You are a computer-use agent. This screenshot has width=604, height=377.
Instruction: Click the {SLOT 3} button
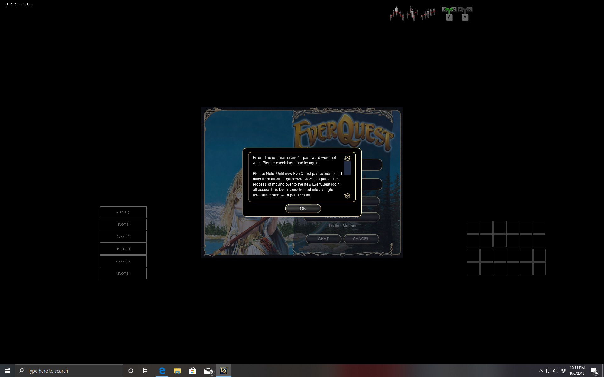click(123, 237)
